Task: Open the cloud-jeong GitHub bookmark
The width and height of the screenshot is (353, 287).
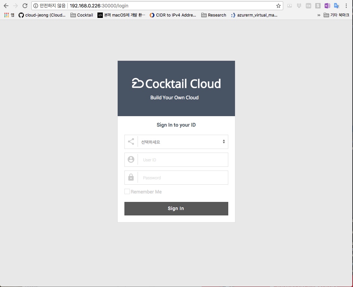Action: pos(42,15)
